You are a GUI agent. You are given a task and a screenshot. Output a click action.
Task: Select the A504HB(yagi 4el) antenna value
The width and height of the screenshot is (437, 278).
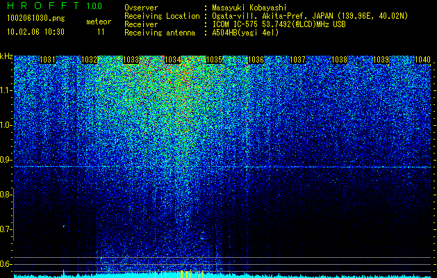[x=245, y=33]
